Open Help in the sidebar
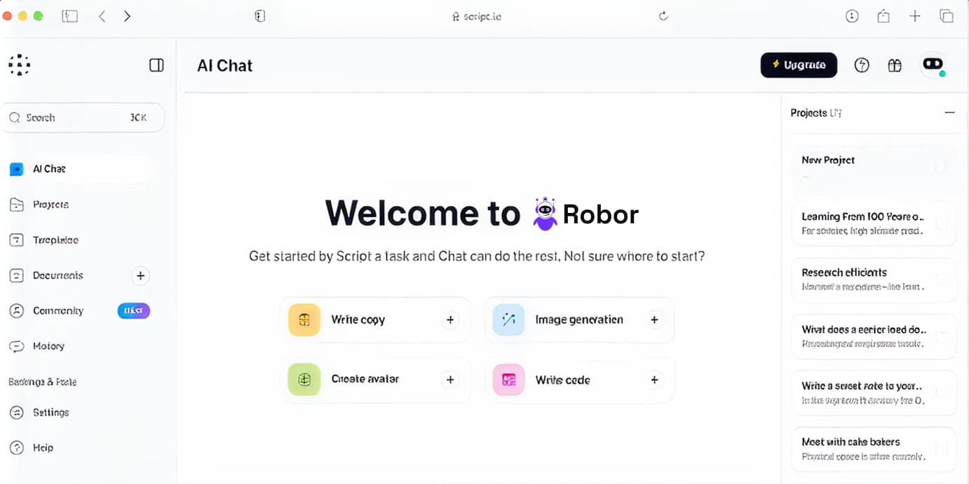This screenshot has width=969, height=484. pos(43,448)
